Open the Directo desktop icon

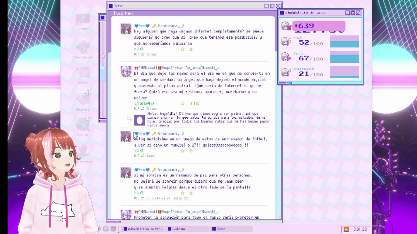[83, 22]
